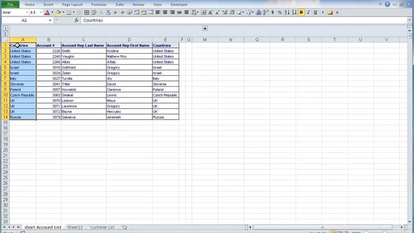This screenshot has height=233, width=414.
Task: Toggle underline formatting
Action: [316, 12]
